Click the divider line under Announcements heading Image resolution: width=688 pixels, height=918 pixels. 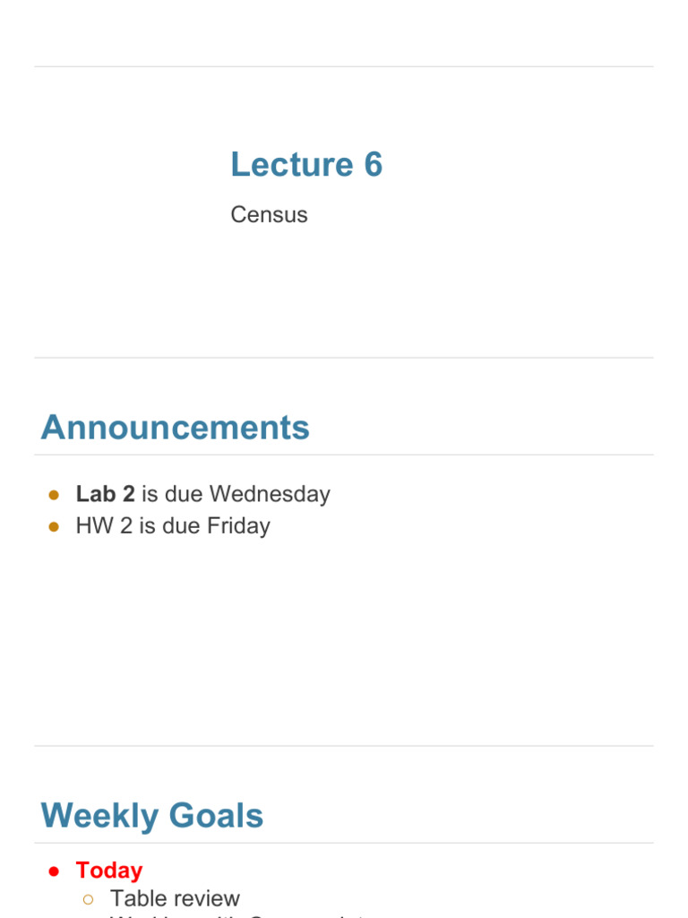344,455
